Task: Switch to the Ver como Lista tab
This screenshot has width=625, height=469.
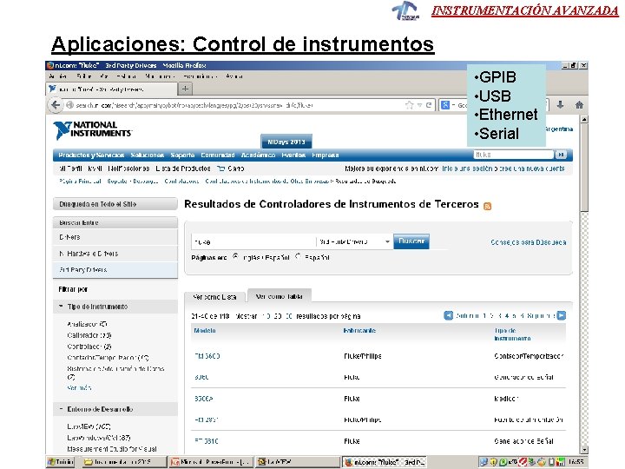Action: click(214, 297)
